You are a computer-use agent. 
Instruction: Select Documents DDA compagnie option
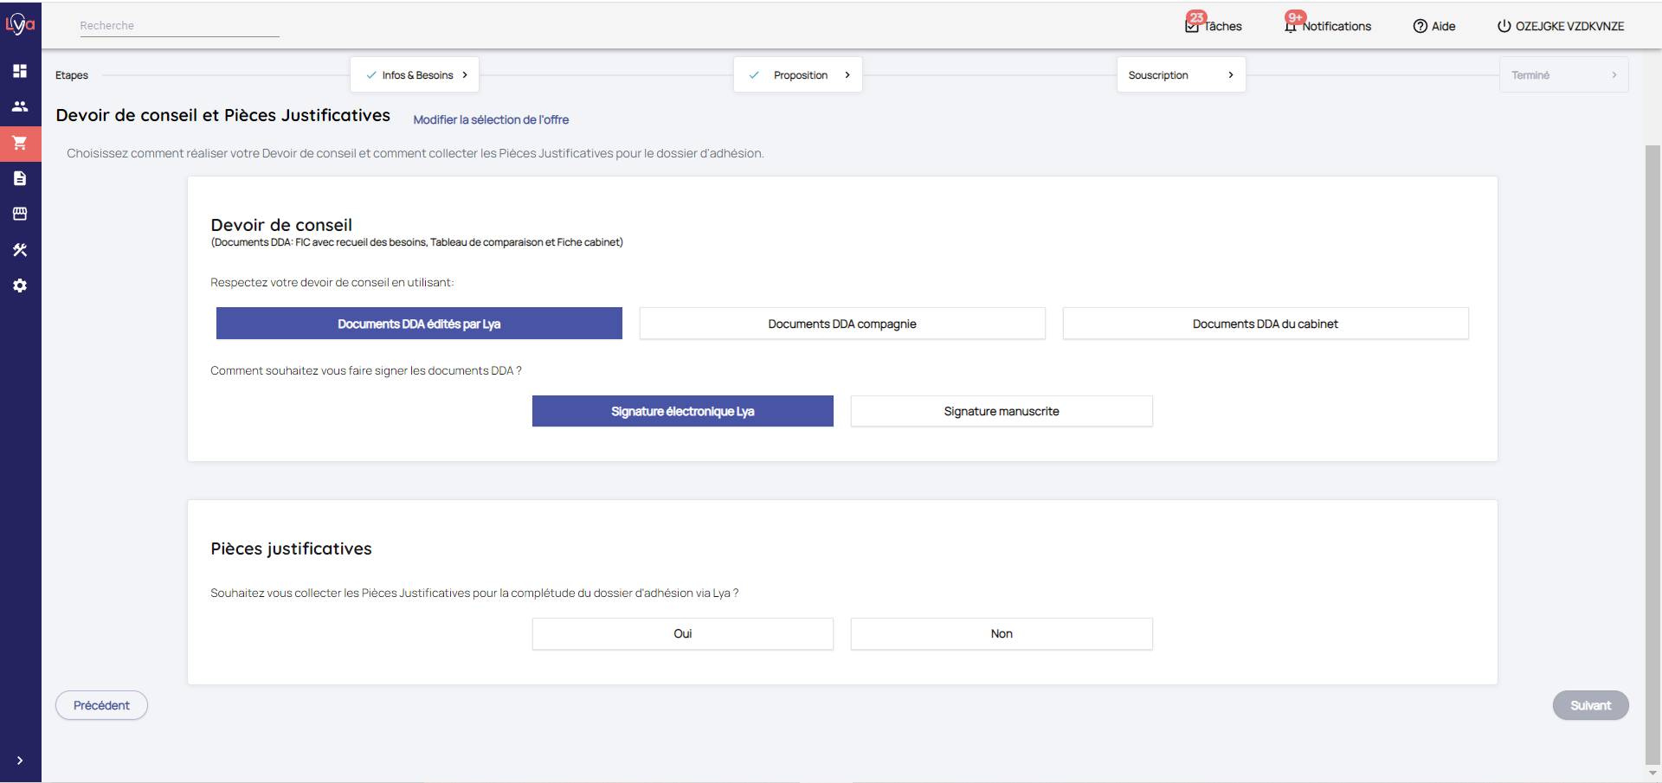pos(841,324)
